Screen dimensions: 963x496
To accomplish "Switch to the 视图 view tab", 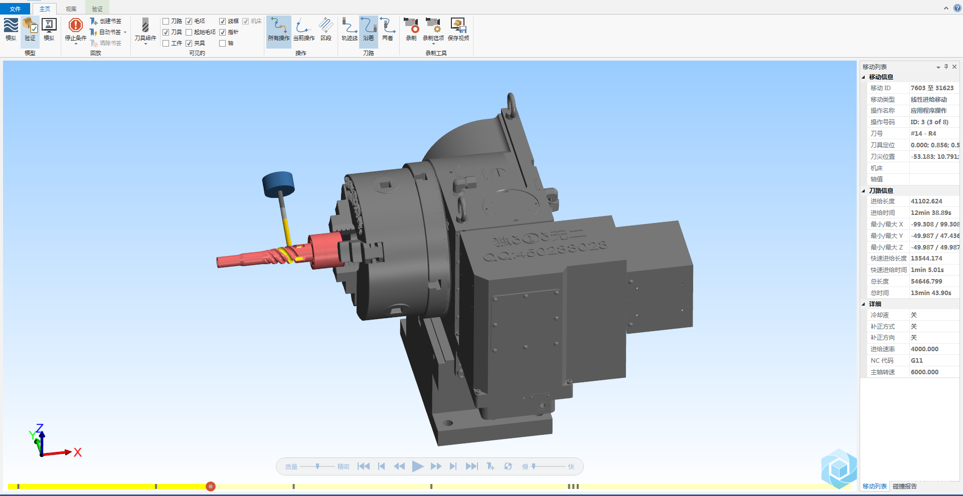I will click(x=71, y=9).
